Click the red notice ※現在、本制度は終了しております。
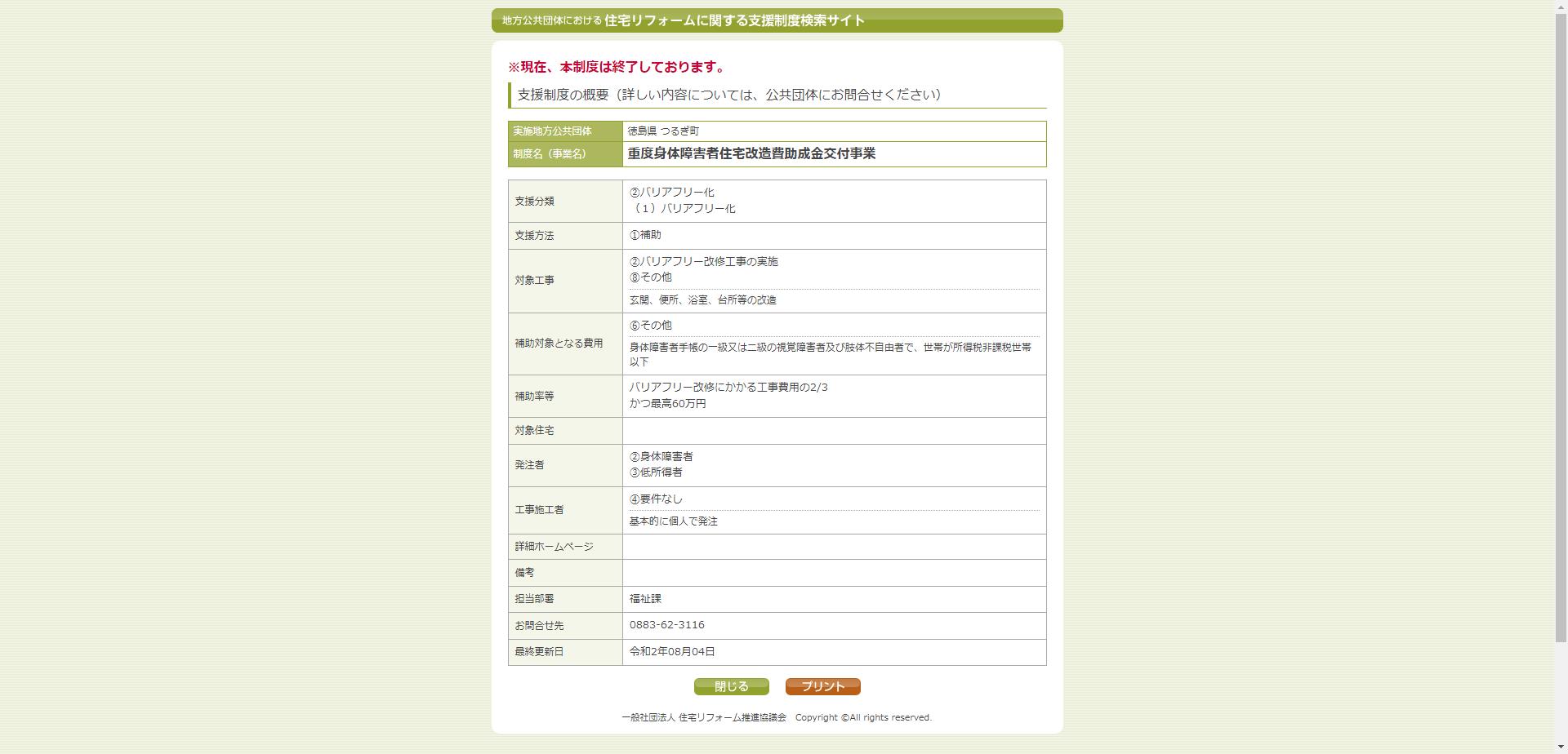 617,67
